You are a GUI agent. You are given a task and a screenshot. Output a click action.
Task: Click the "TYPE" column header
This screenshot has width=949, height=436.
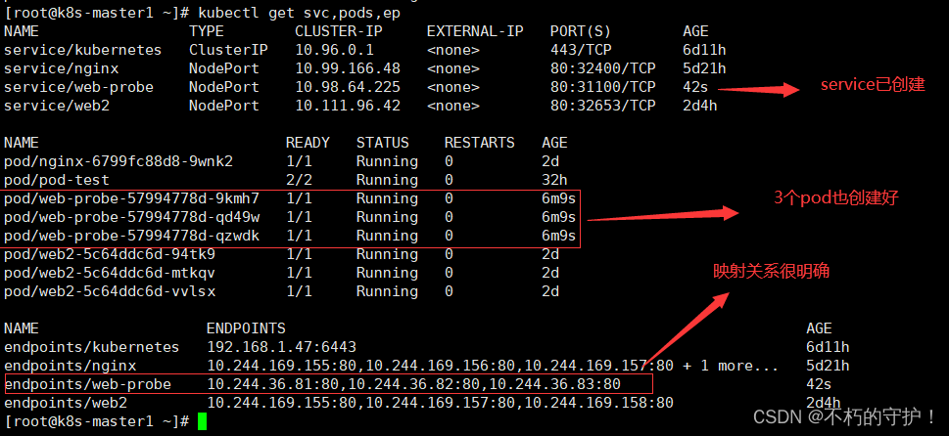[207, 31]
